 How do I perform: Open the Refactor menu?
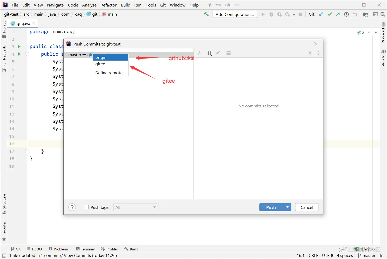(x=109, y=5)
